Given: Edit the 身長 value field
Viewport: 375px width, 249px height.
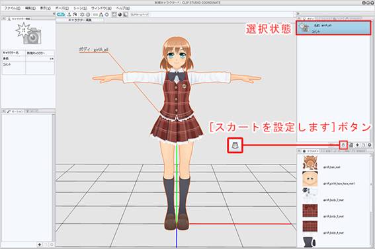Looking at the screenshot, I should 40,59.
